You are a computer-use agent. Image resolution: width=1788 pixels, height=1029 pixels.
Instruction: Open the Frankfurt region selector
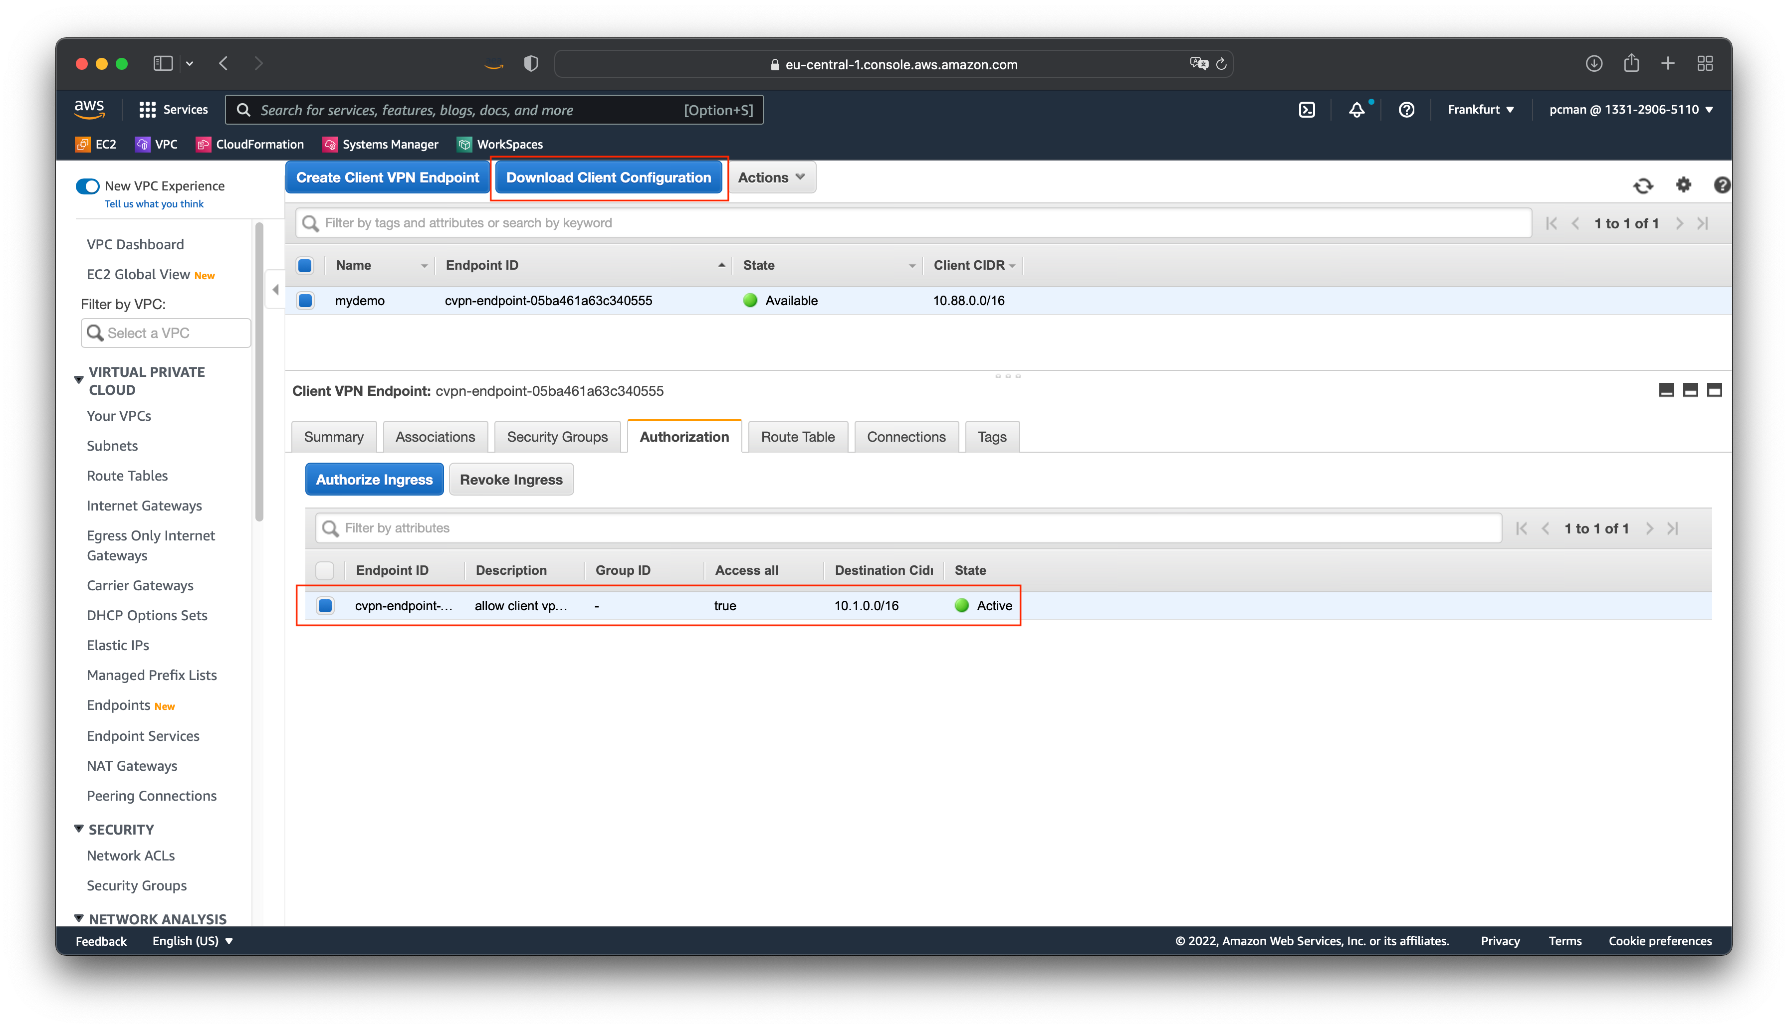pyautogui.click(x=1481, y=110)
